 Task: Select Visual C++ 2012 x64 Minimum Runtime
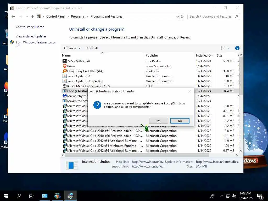pos(150,146)
